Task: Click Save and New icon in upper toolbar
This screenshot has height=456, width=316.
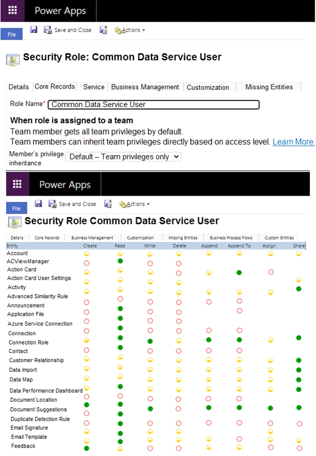Action: click(103, 30)
